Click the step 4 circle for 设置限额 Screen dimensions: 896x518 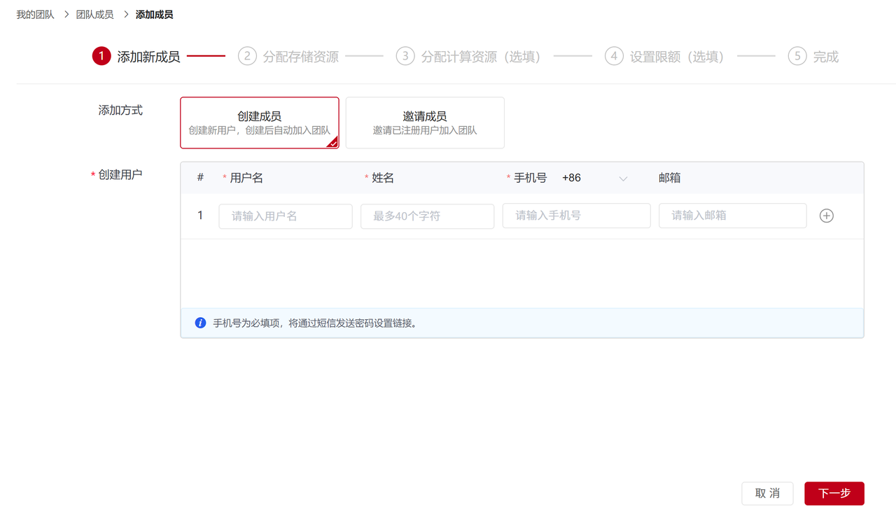click(614, 57)
